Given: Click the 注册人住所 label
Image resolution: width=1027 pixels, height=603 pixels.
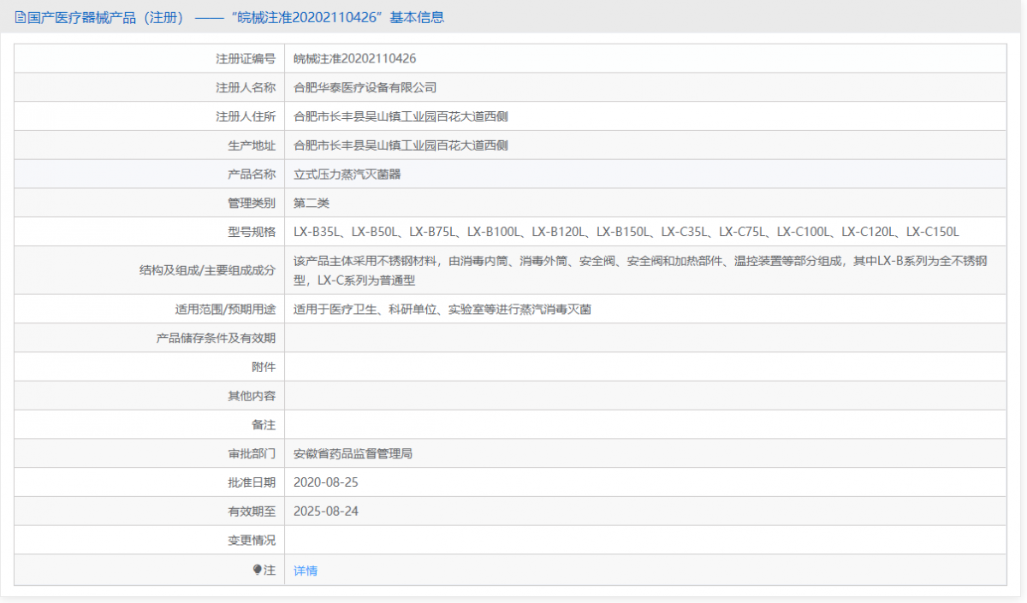Looking at the screenshot, I should 246,116.
